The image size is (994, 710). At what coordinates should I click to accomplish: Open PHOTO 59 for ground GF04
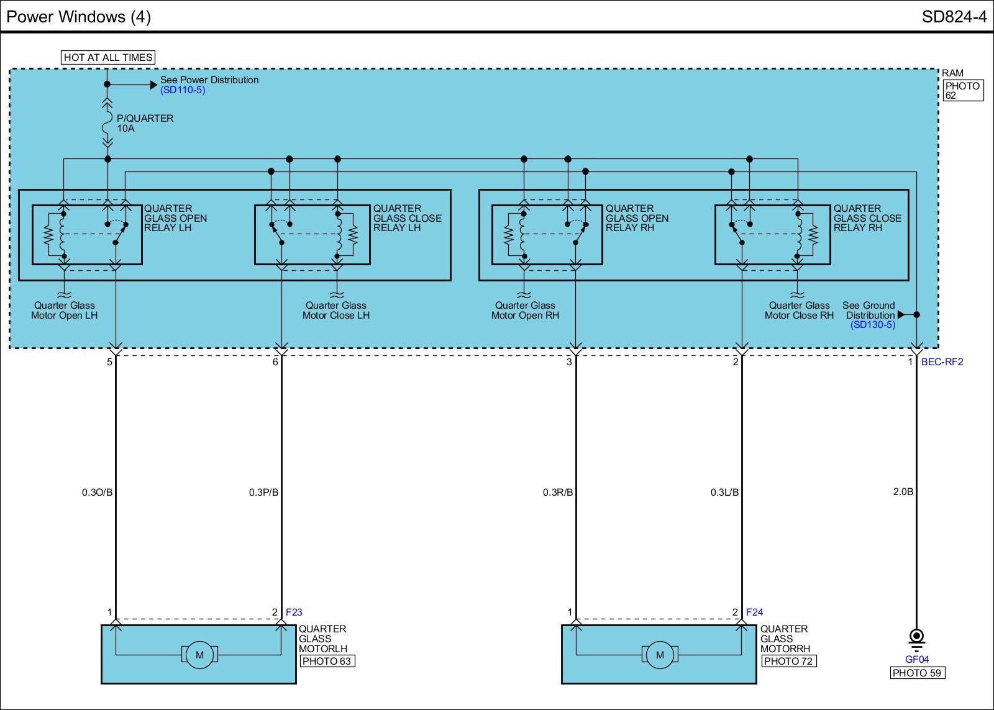916,673
